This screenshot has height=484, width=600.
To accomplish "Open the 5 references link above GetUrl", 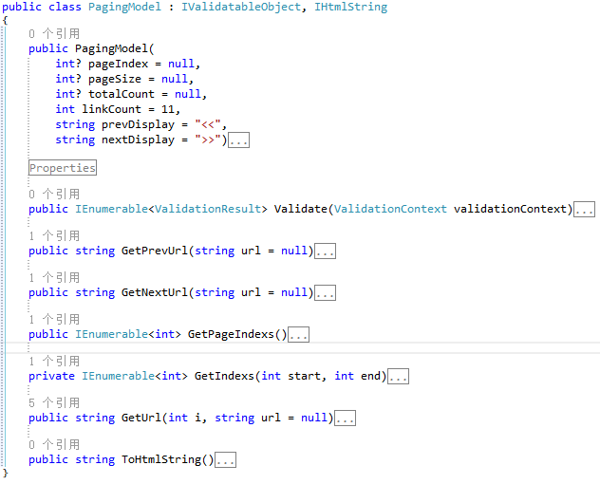I will (54, 402).
